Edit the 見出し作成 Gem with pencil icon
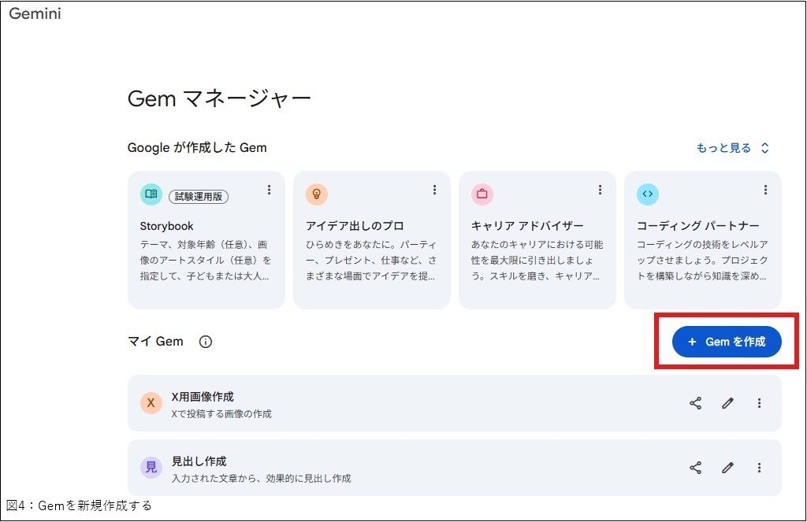The image size is (807, 522). [x=727, y=468]
